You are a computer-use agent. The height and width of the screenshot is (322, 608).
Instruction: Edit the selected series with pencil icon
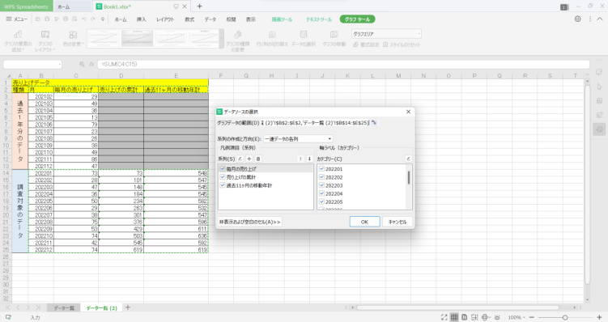point(240,159)
